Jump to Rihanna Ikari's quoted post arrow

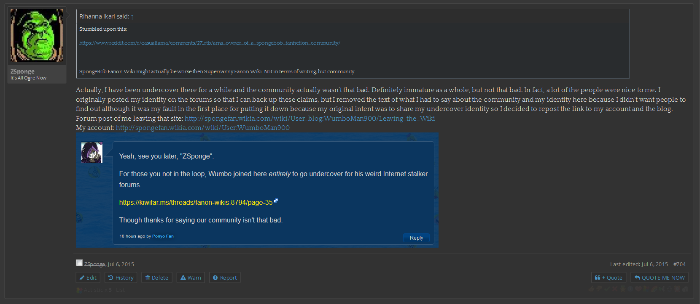(132, 17)
